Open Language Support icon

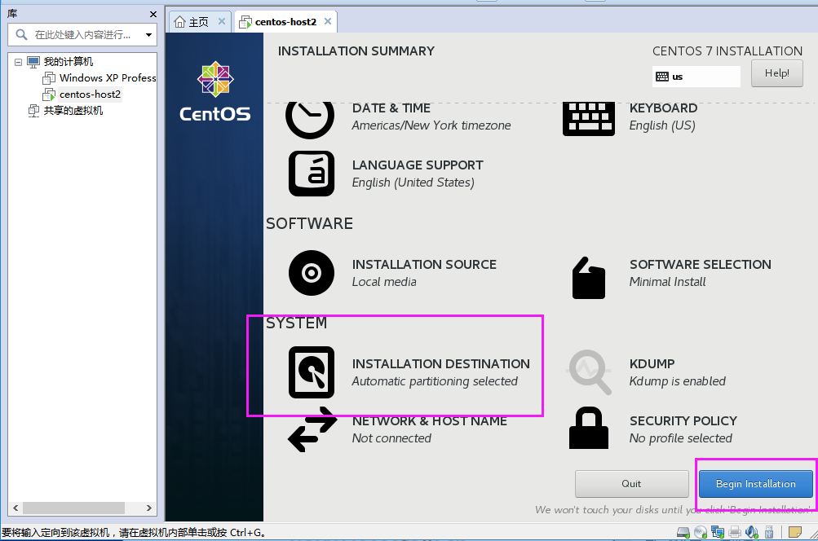pyautogui.click(x=312, y=174)
